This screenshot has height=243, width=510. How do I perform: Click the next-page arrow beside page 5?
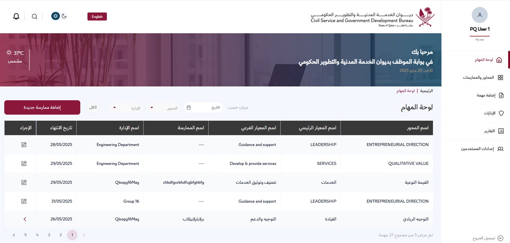point(14,235)
